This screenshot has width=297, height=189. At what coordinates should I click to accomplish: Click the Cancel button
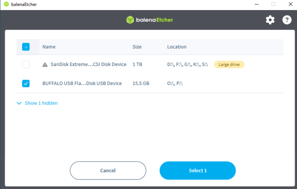pos(108,170)
